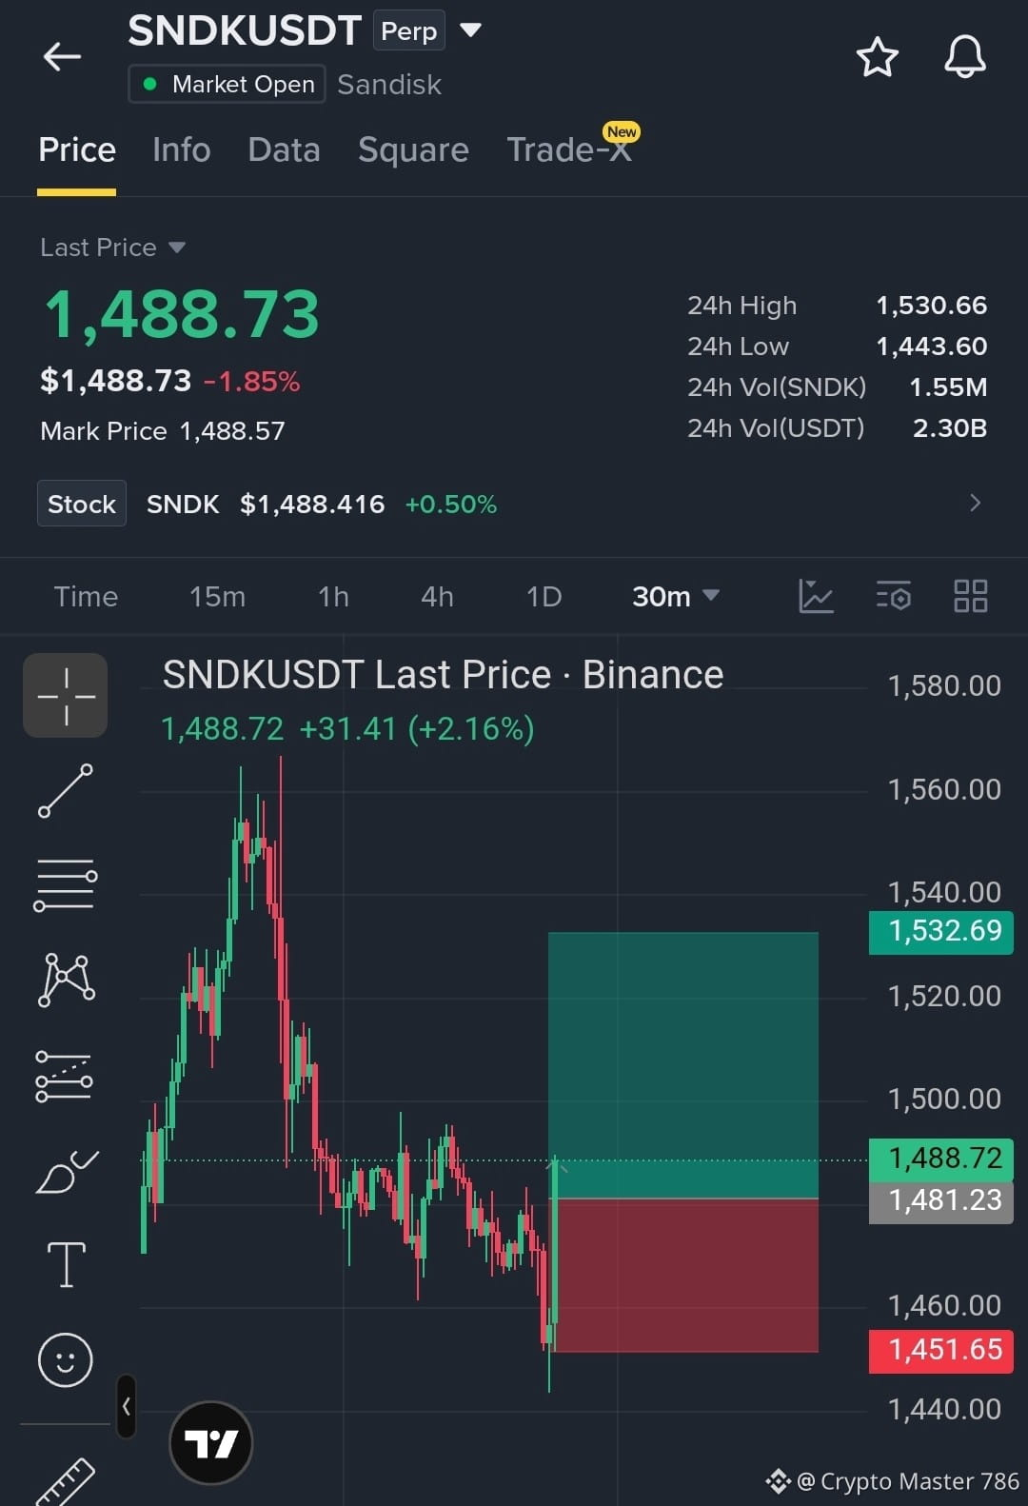Open the Stock tag for SNDK
Viewport: 1028px width, 1506px height.
tap(82, 504)
